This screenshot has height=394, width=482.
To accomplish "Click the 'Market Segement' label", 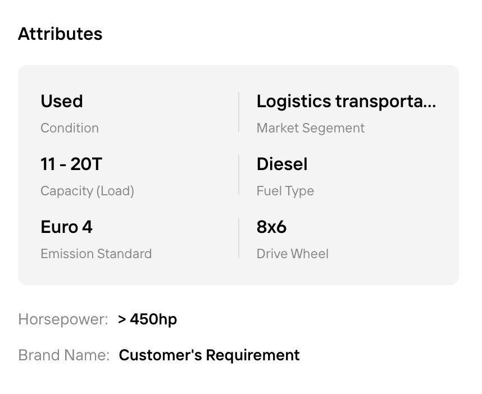I will tap(311, 128).
